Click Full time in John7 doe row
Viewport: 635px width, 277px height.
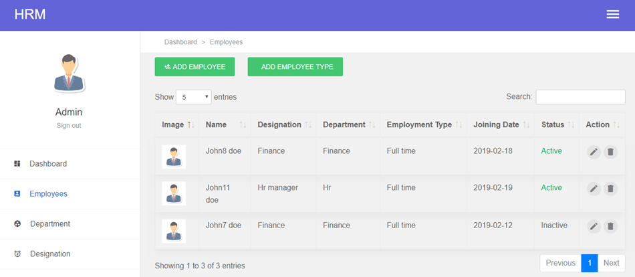(x=401, y=225)
